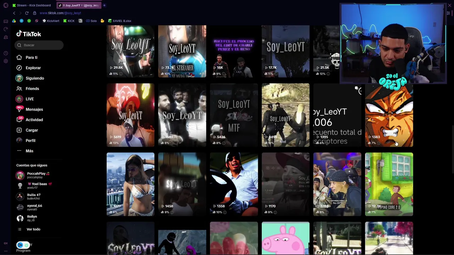
Task: Open the Siguiendo feed
Action: 30,78
